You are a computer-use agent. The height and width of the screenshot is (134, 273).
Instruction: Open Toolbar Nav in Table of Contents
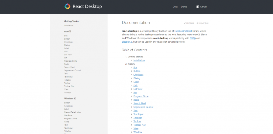tap(140, 125)
